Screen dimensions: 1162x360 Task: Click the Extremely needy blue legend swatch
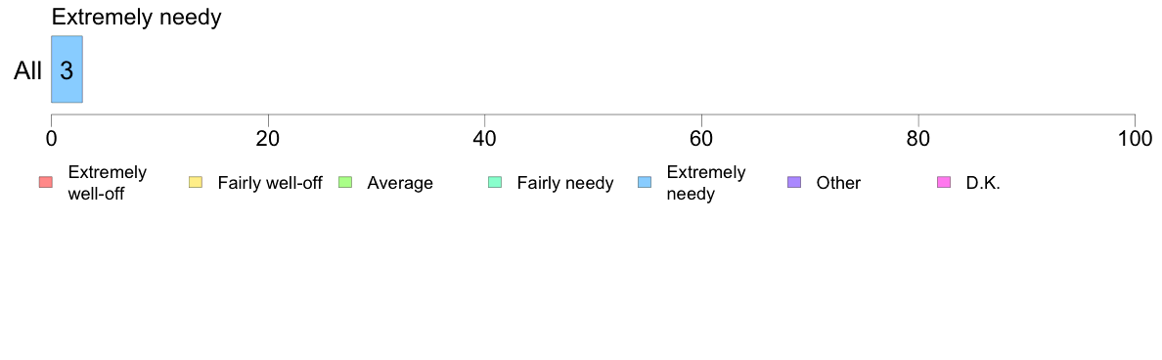pos(645,182)
